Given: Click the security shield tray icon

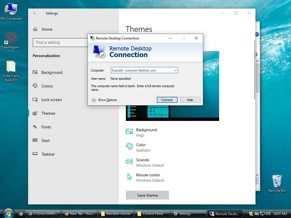Looking at the screenshot, I should pos(251,213).
